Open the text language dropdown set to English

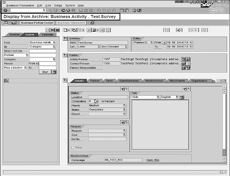coord(177,97)
